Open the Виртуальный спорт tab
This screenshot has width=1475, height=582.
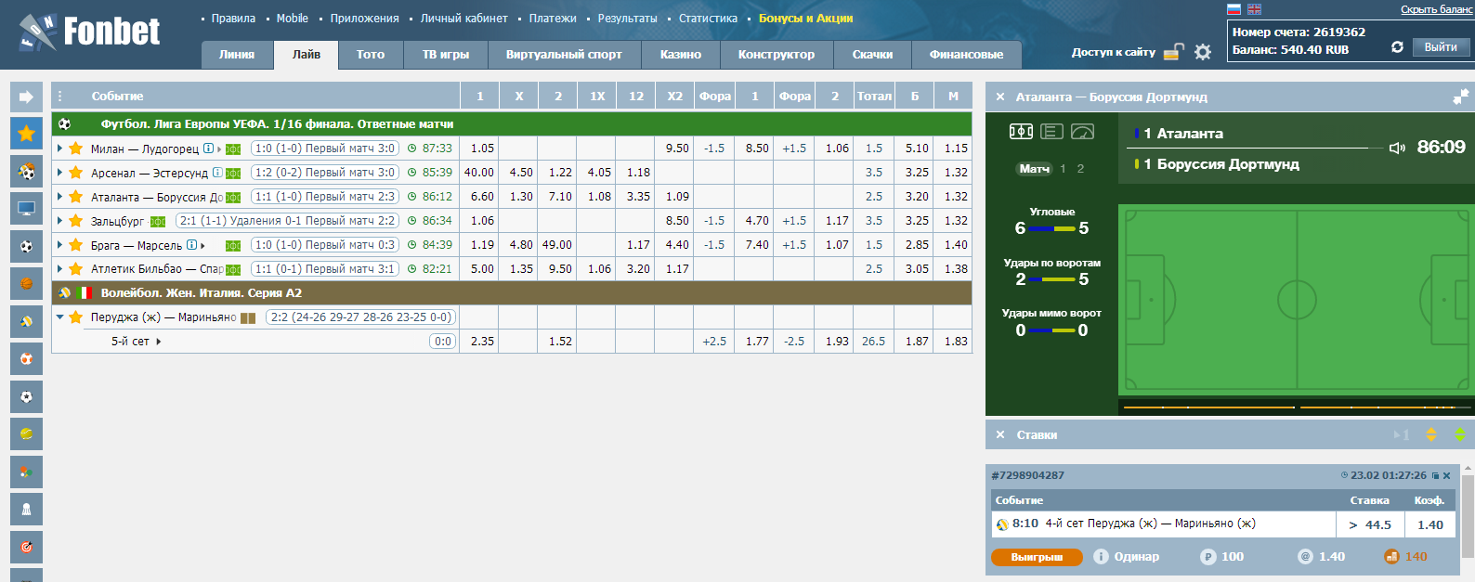564,55
